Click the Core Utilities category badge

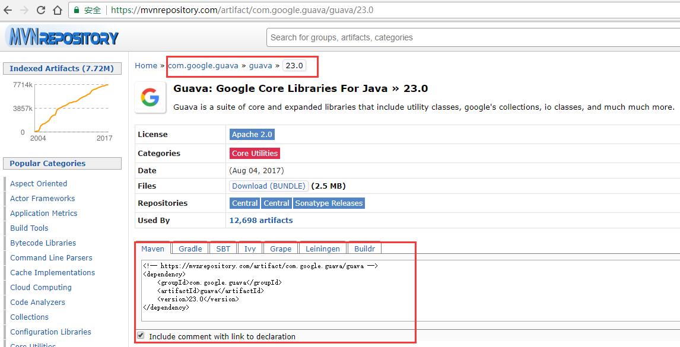point(255,153)
